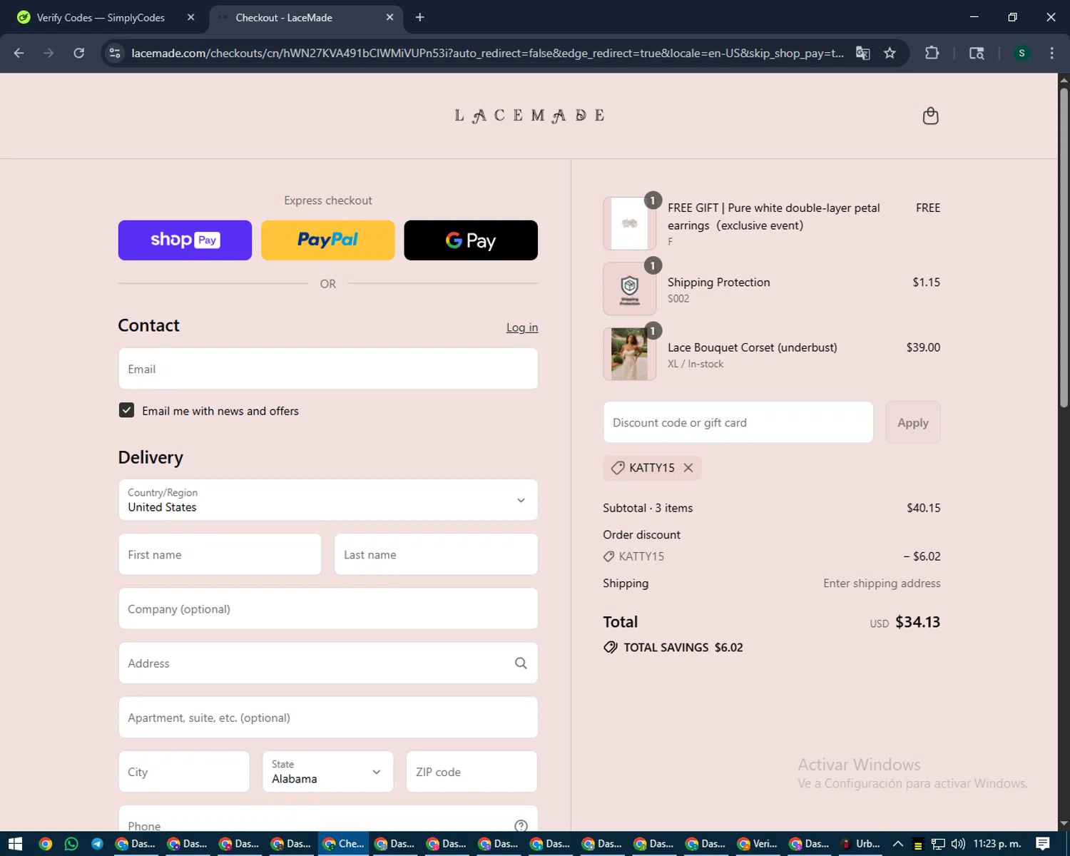The image size is (1070, 856).
Task: Open the browser extensions puzzle icon
Action: (x=932, y=53)
